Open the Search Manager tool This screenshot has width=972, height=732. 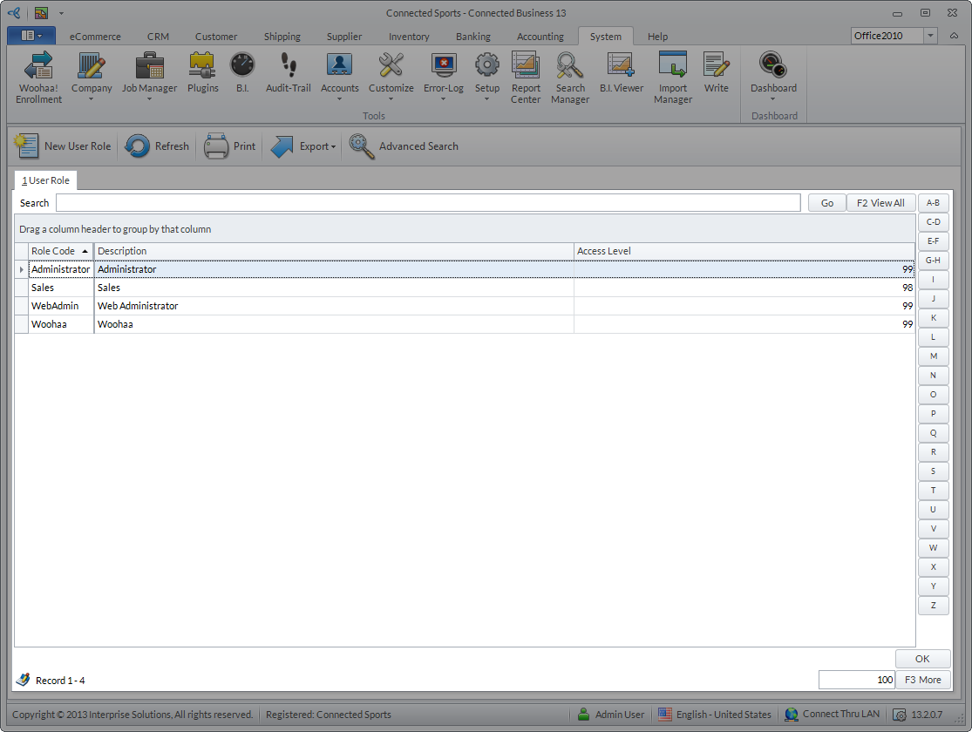click(x=570, y=78)
